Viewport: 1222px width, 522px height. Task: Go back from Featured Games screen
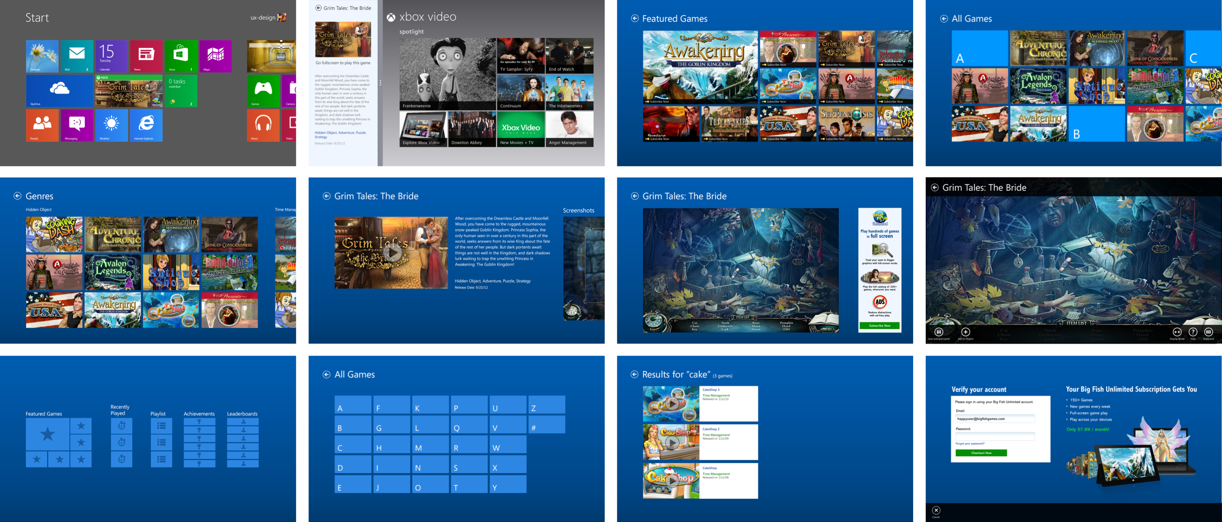(x=635, y=19)
